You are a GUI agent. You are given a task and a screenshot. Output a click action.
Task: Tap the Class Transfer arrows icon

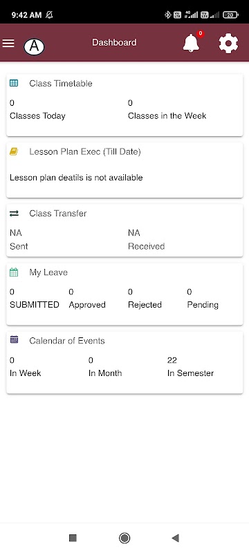[x=14, y=214]
